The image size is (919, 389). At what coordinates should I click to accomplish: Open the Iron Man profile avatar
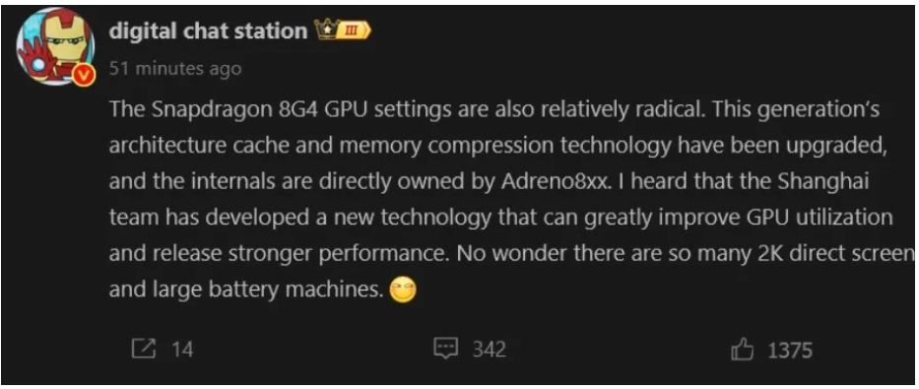55,47
